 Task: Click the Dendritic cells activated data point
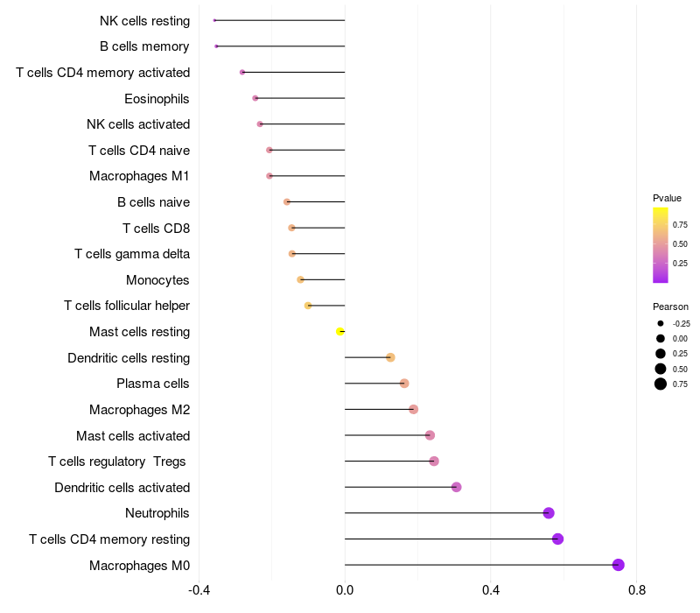pos(456,487)
